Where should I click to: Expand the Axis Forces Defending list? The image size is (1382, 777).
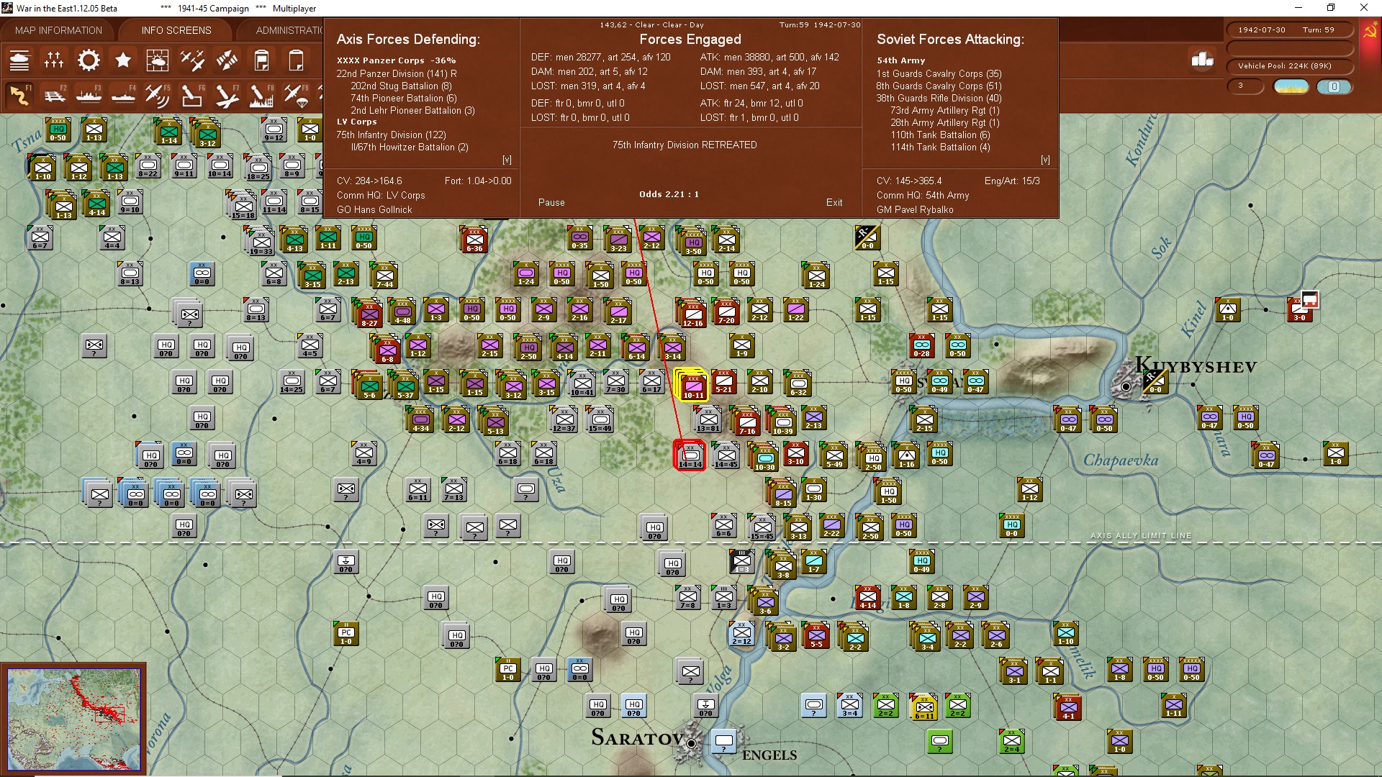(x=507, y=160)
